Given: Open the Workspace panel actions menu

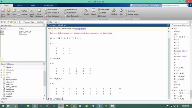Looking at the screenshot, I should (x=44, y=25).
